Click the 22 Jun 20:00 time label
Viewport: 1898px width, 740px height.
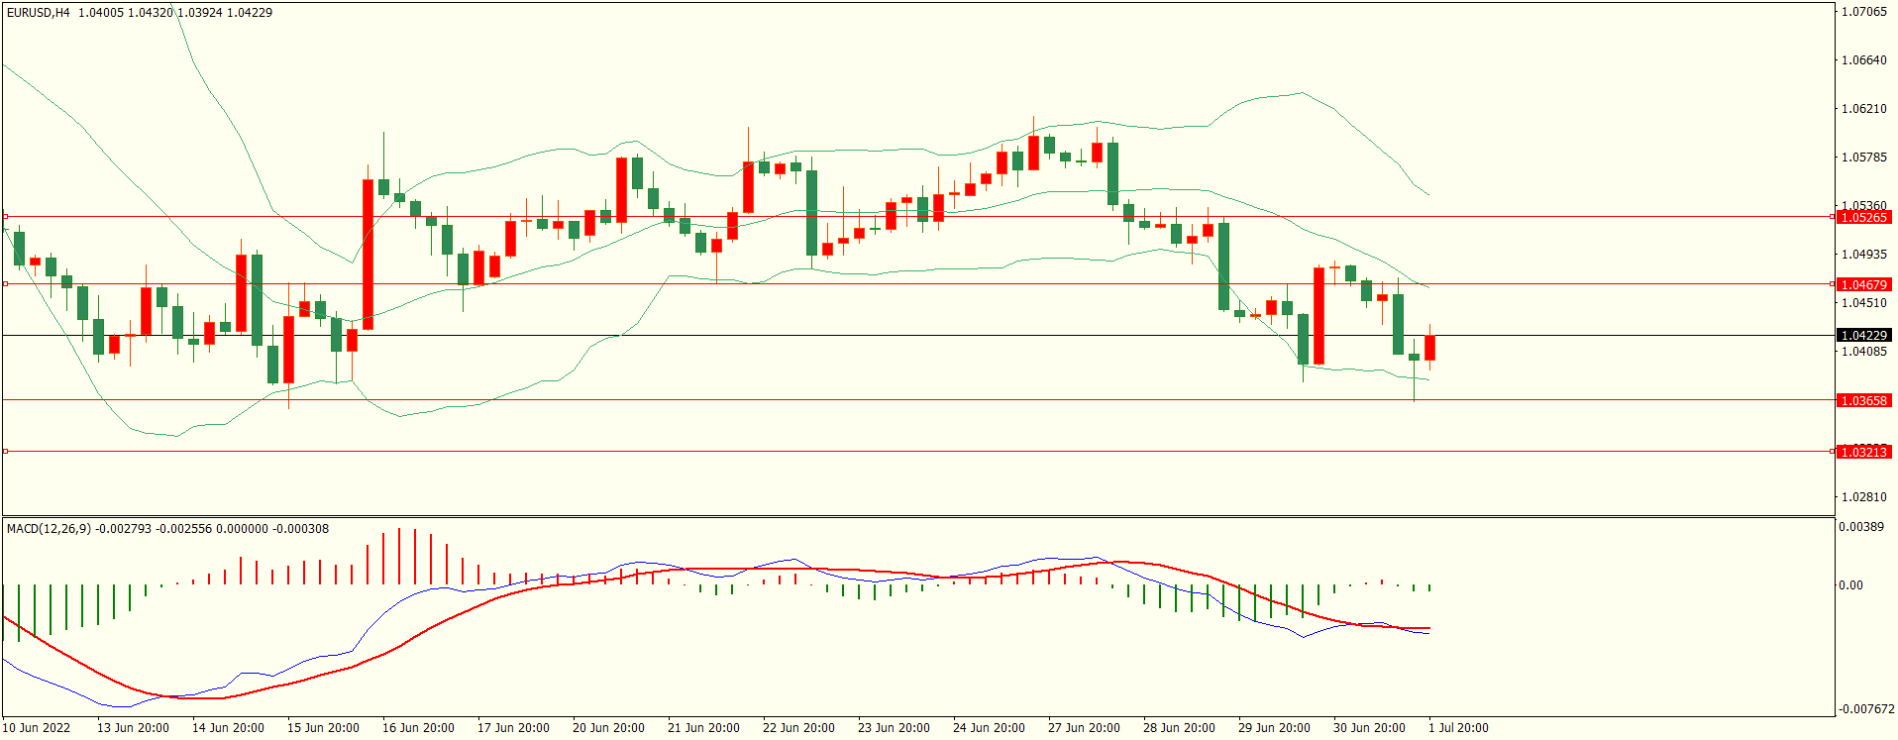pos(798,727)
